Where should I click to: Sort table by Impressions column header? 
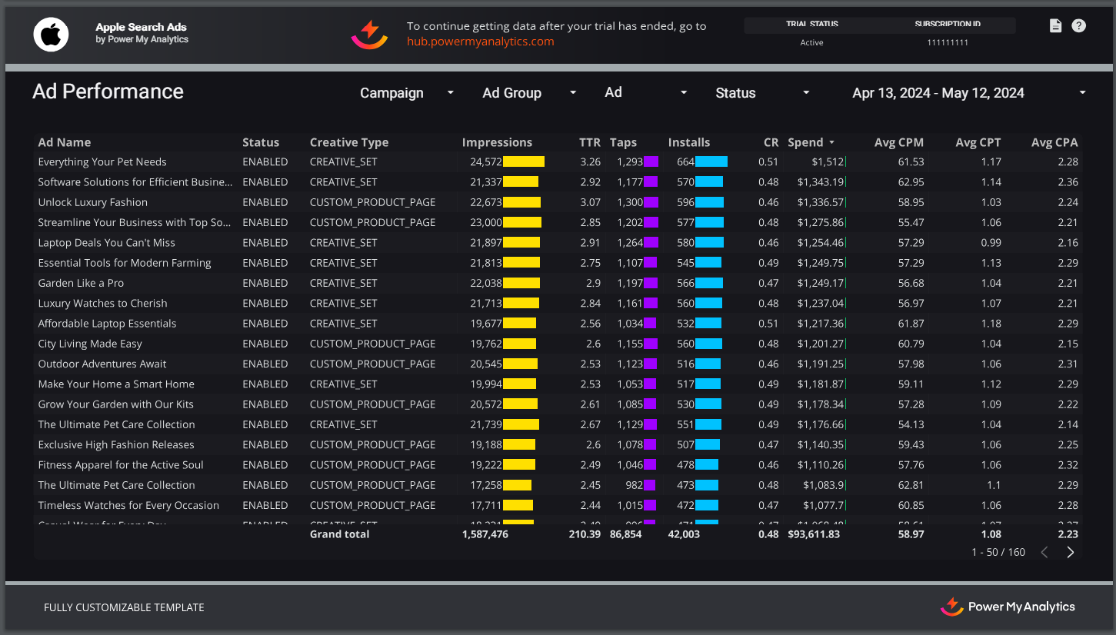click(497, 142)
